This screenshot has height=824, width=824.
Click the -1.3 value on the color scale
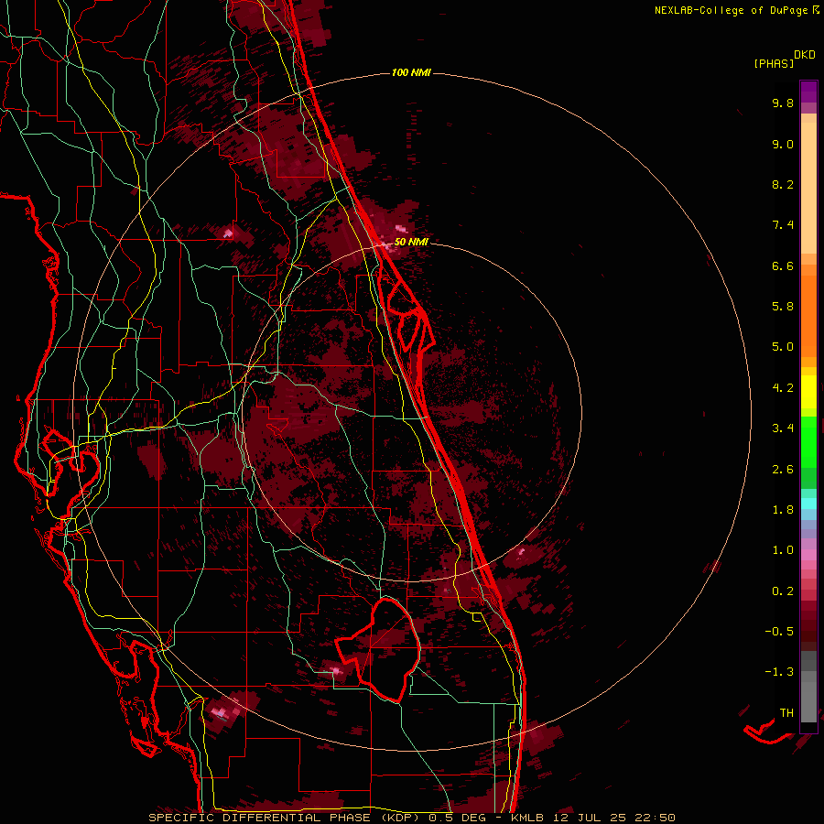click(779, 672)
